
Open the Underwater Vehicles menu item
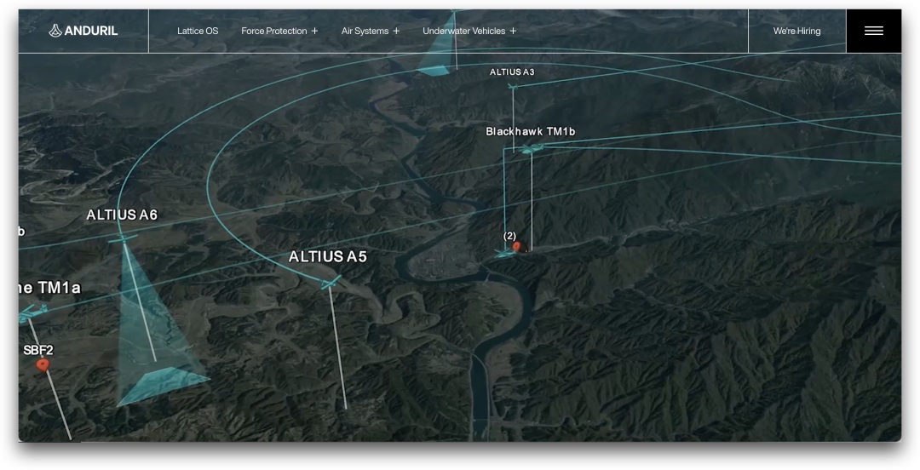coord(464,32)
